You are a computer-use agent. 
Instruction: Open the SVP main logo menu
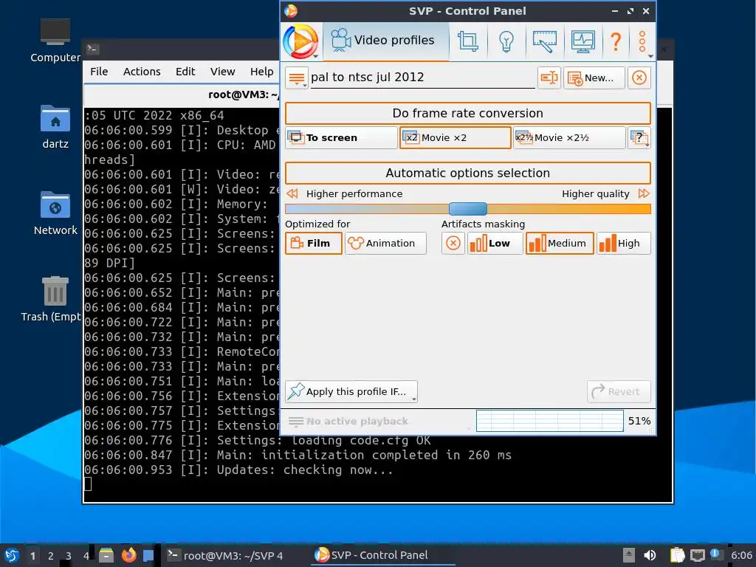(300, 42)
